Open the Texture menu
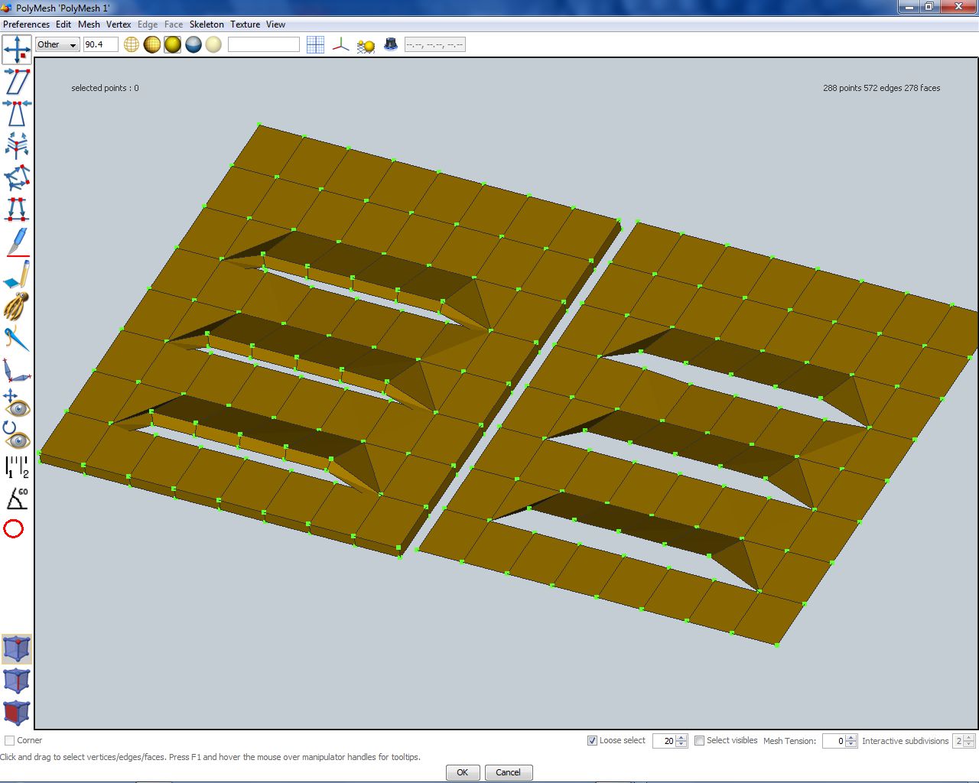 246,24
